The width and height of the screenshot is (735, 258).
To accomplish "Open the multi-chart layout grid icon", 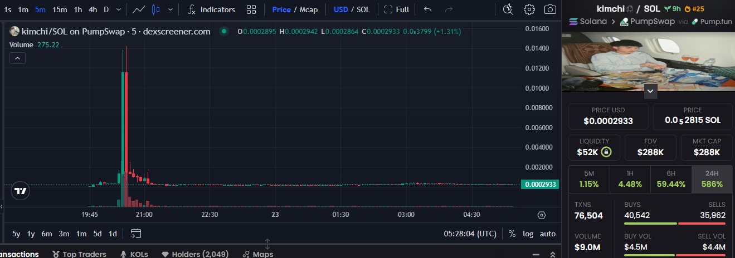I will (x=251, y=9).
